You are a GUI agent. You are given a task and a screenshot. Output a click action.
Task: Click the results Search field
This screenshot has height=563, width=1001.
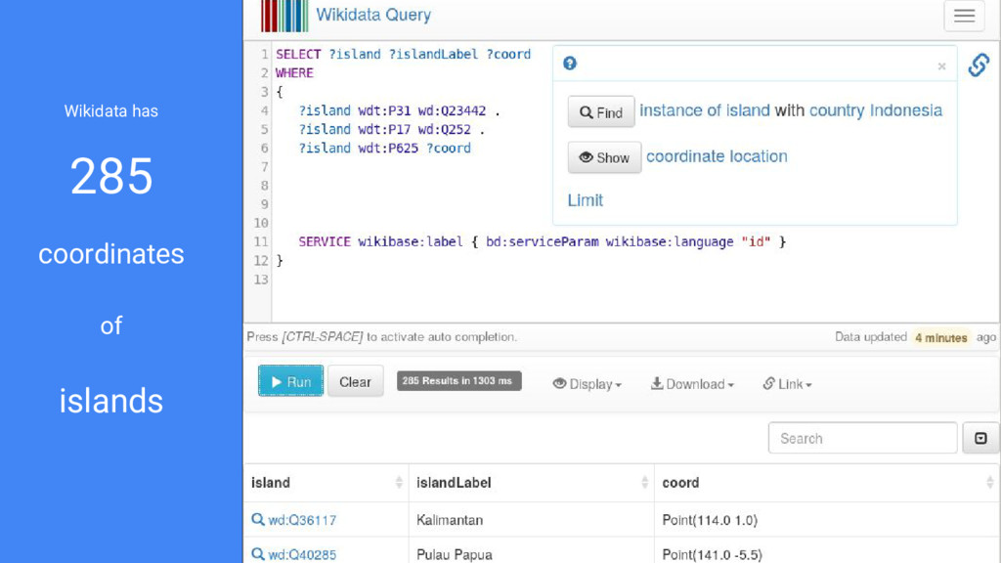coord(862,438)
